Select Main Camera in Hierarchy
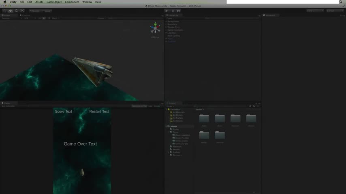The image size is (346, 194). 174,36
